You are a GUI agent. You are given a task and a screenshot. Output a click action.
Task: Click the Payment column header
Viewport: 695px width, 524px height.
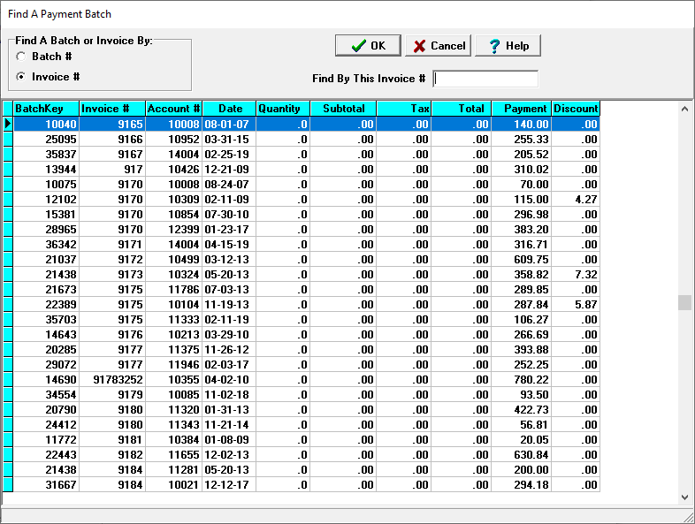[x=522, y=109]
